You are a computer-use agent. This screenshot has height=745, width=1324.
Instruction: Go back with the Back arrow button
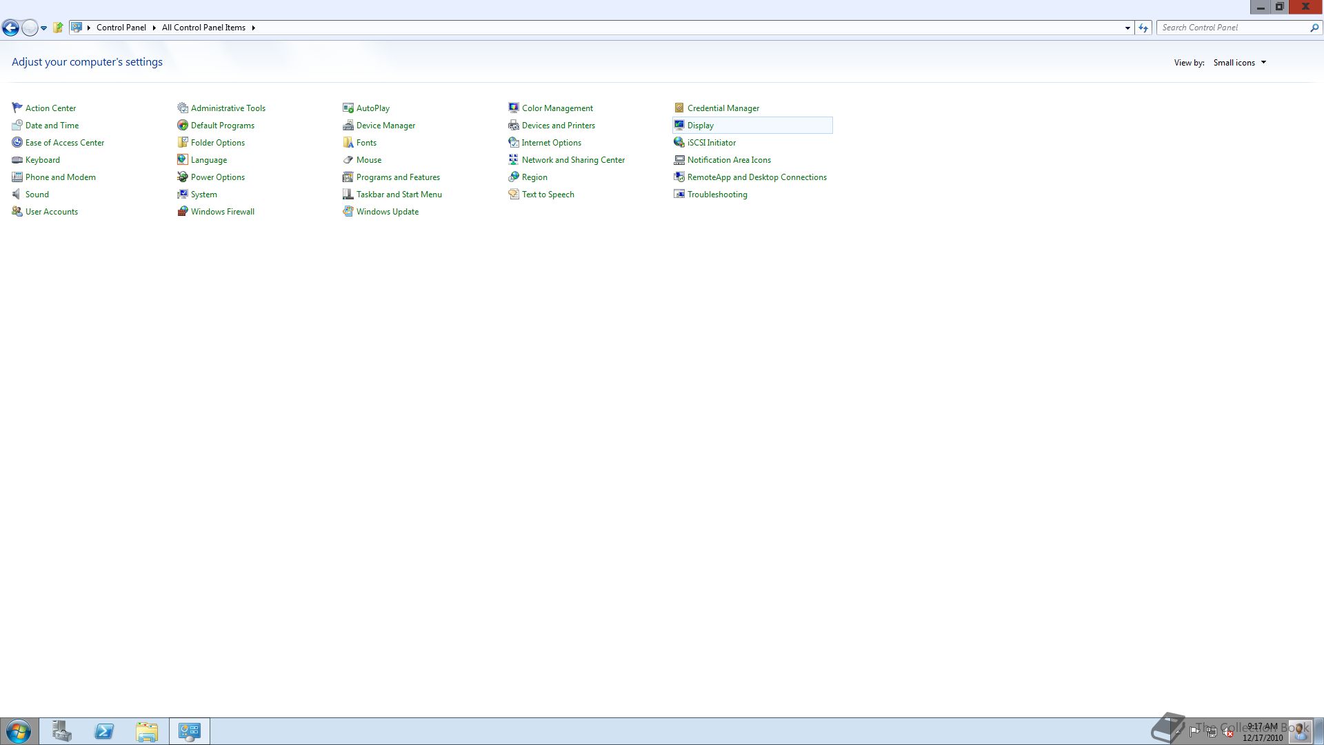[10, 28]
